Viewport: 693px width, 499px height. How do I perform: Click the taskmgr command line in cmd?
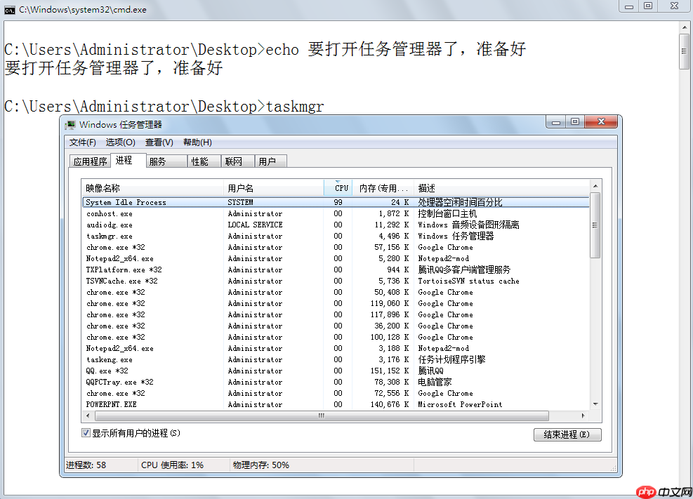coord(164,107)
